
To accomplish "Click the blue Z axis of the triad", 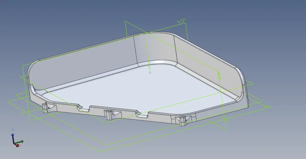I will click(x=13, y=138).
